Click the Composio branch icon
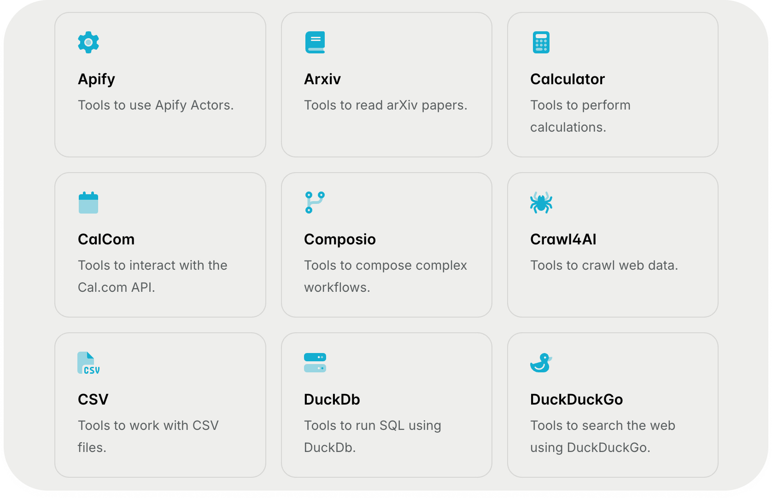772x498 pixels. click(x=315, y=203)
